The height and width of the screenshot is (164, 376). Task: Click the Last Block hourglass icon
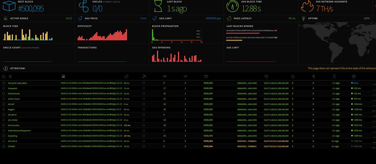point(158,6)
